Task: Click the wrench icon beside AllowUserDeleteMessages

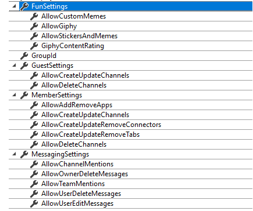Action: 34,194
